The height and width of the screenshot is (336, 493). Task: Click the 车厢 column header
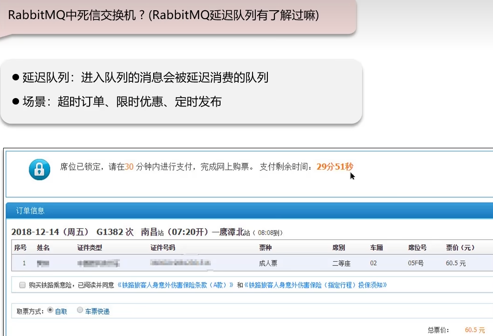(376, 248)
